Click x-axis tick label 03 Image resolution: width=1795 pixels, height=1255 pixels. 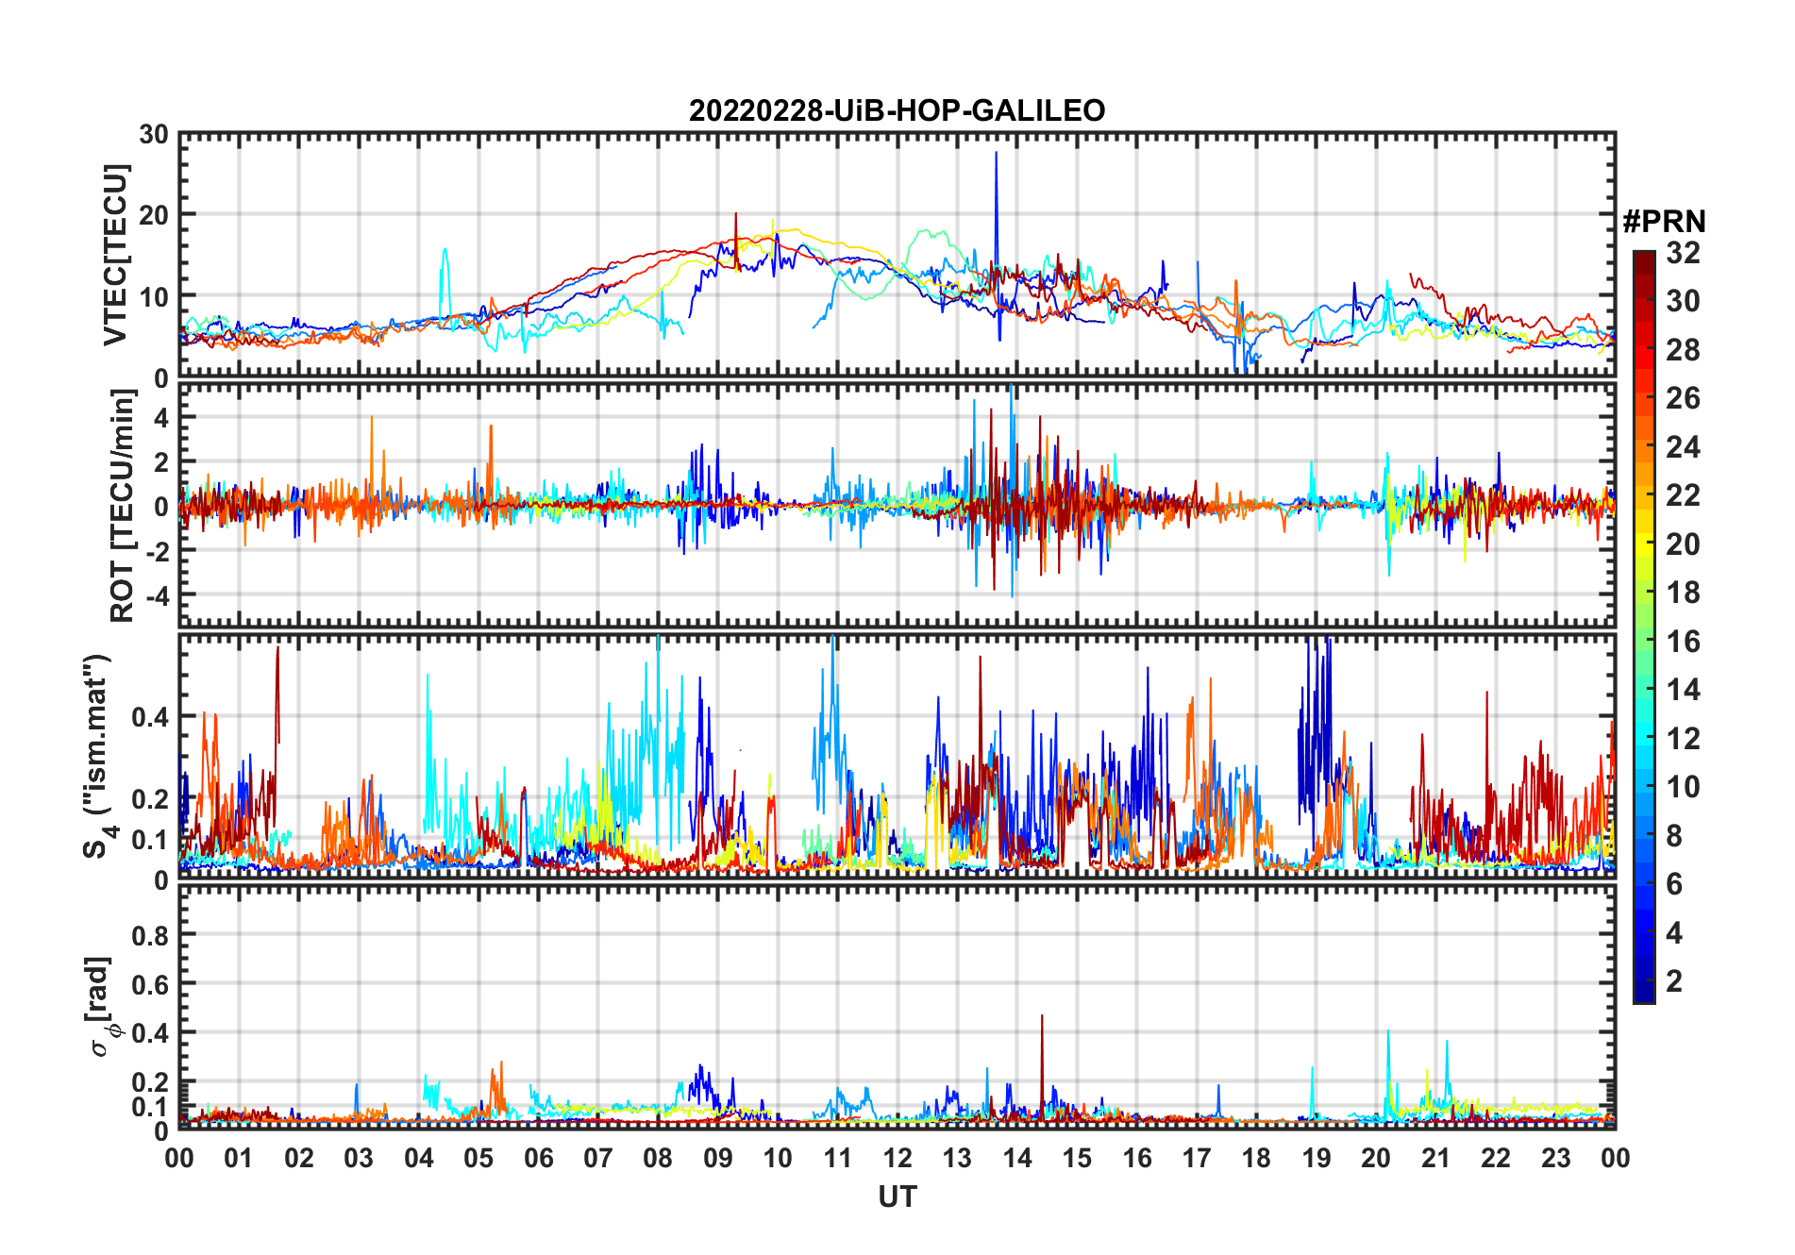click(359, 1158)
